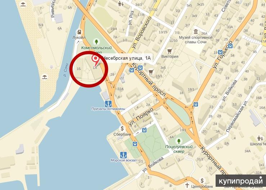Click the купипродай watermark logo
The height and width of the screenshot is (190, 266).
241,181
